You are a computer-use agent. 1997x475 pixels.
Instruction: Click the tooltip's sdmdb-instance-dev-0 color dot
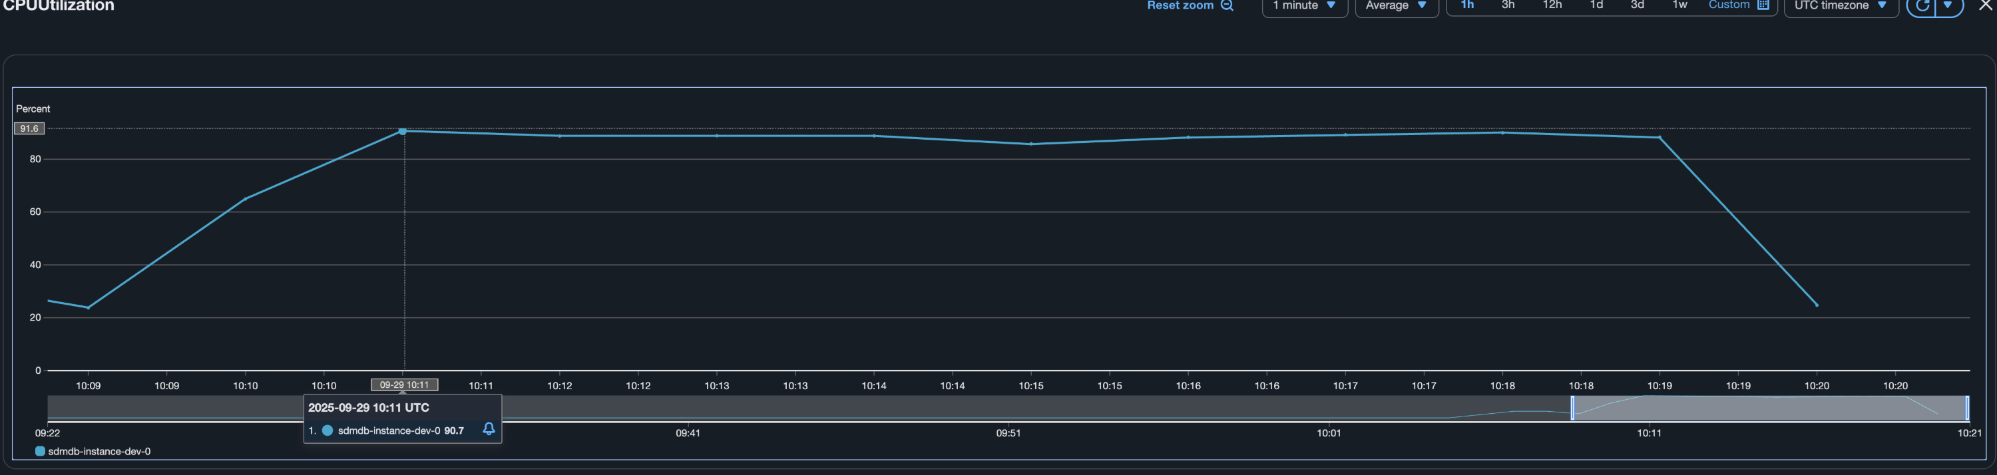coord(327,431)
